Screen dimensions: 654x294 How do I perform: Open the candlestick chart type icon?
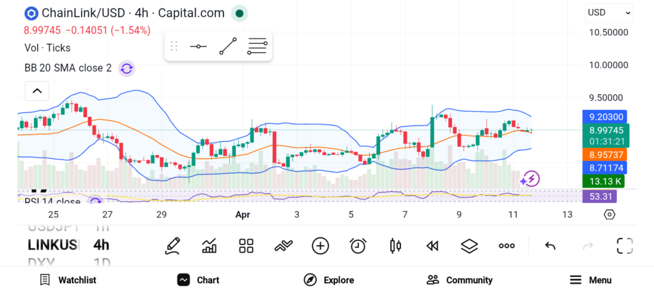coord(395,246)
